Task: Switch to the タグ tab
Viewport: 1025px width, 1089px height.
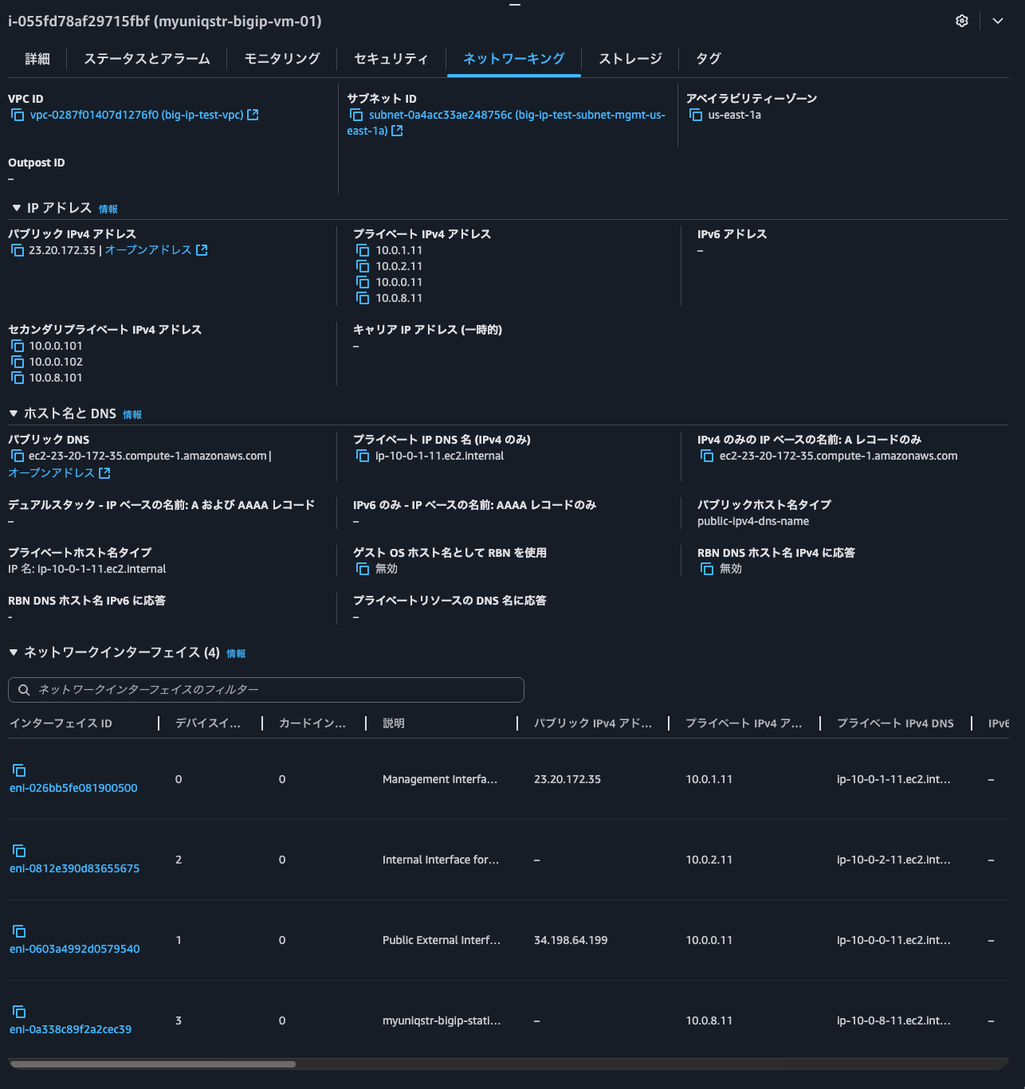Action: click(709, 58)
